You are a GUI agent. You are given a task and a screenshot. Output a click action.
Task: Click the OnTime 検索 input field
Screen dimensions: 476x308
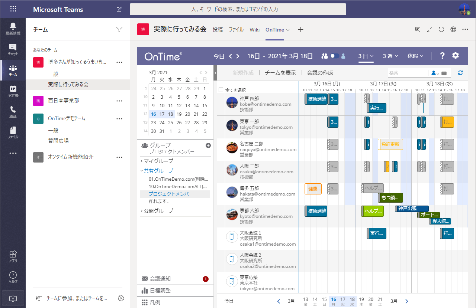(x=408, y=73)
